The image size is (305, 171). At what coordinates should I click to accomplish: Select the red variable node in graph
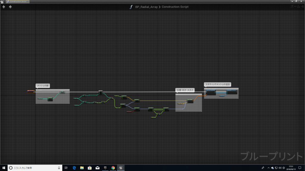(x=129, y=112)
